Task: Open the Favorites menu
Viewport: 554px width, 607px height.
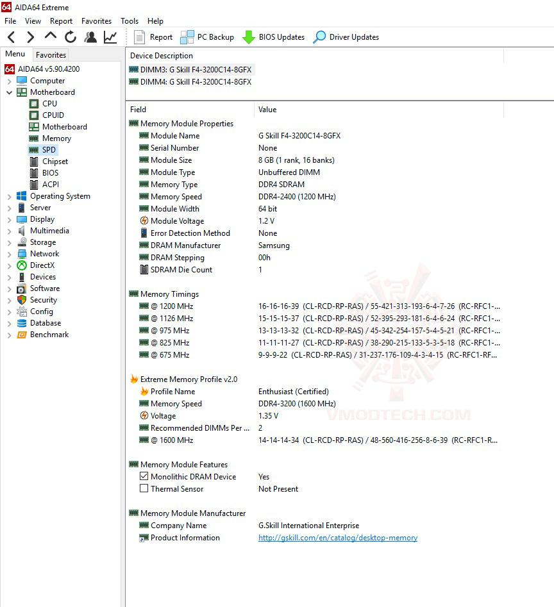Action: 96,21
